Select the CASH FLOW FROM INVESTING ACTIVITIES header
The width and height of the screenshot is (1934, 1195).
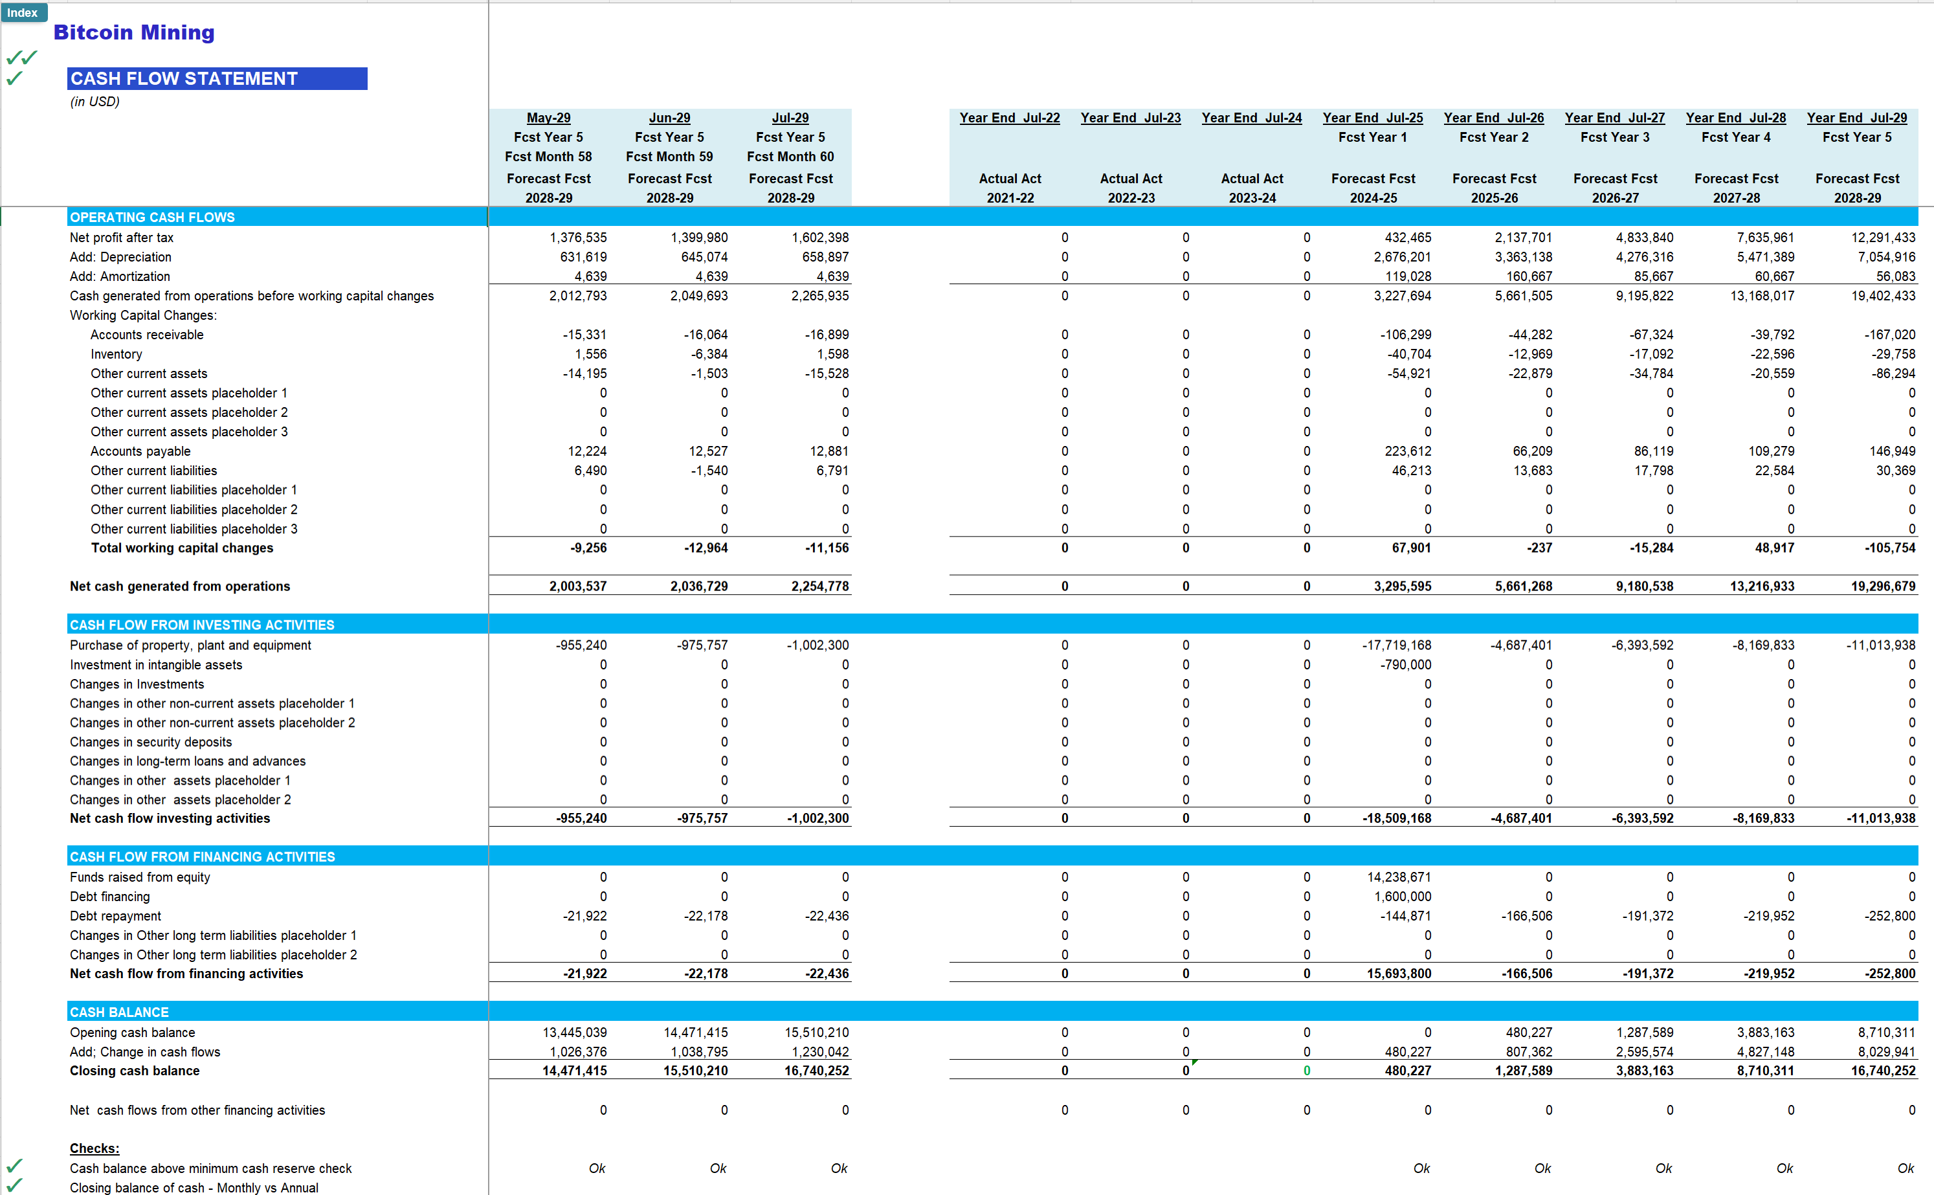(x=201, y=625)
